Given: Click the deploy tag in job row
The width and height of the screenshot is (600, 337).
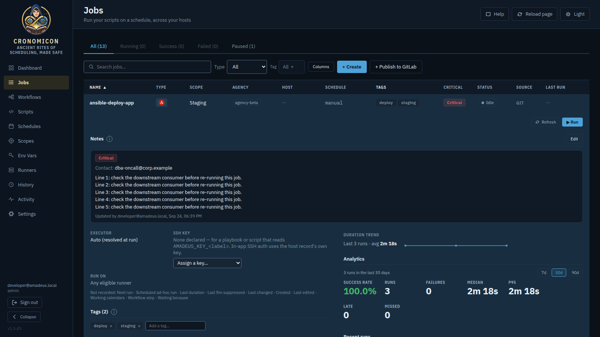Looking at the screenshot, I should pyautogui.click(x=386, y=103).
